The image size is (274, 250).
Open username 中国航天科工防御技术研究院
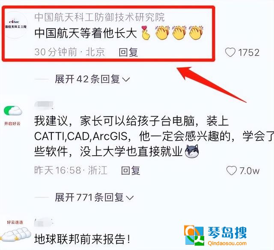click(x=99, y=17)
